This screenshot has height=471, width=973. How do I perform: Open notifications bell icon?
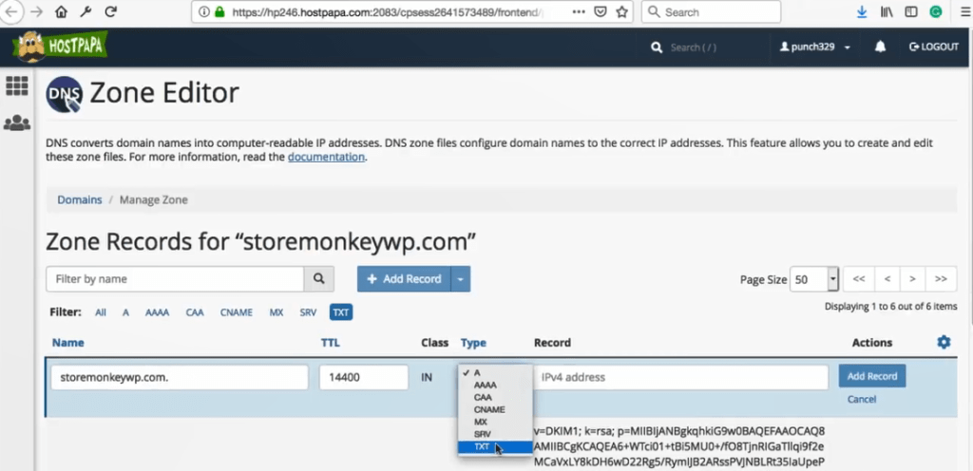(880, 47)
